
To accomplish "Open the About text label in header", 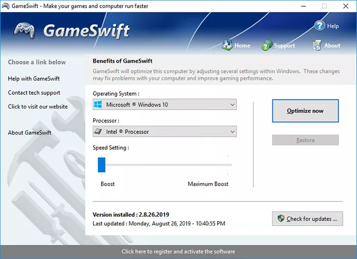I will 332,45.
